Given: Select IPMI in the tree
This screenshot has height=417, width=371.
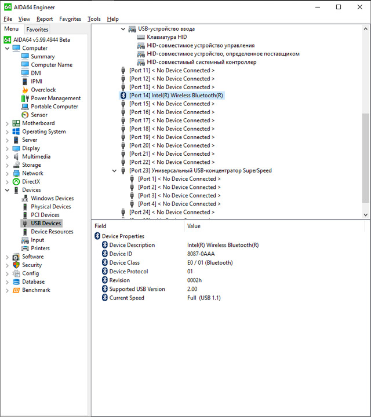Looking at the screenshot, I should tap(37, 82).
